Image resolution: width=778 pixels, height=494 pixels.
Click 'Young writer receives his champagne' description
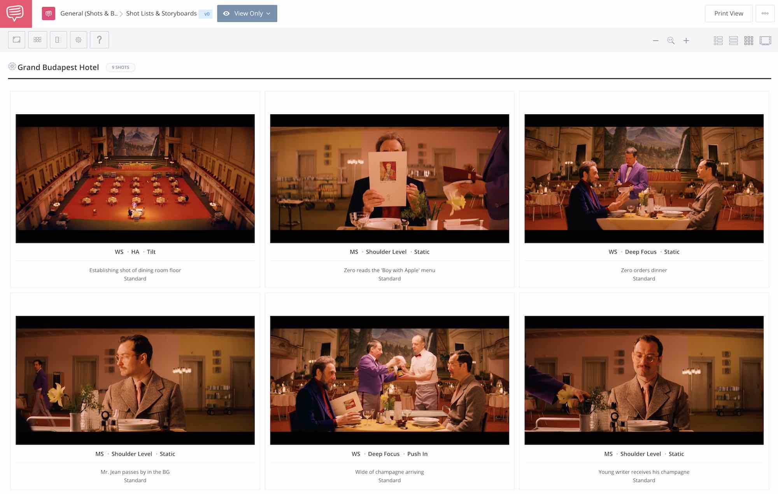[644, 472]
